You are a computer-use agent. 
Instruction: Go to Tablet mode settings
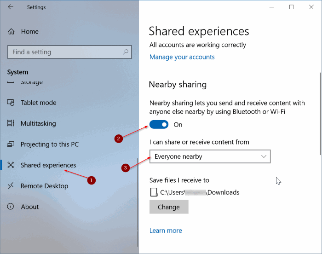tap(38, 103)
